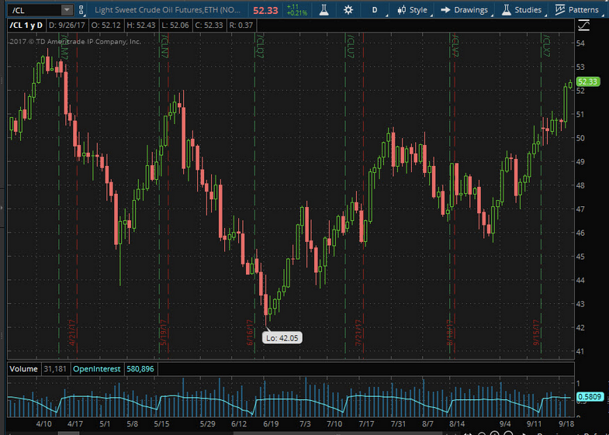Screen dimensions: 609x435
Task: Click the 7/21/17 expiration marker
Action: click(358, 333)
